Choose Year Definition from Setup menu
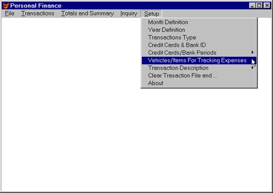Viewport: 273px width, 193px height. pos(199,30)
